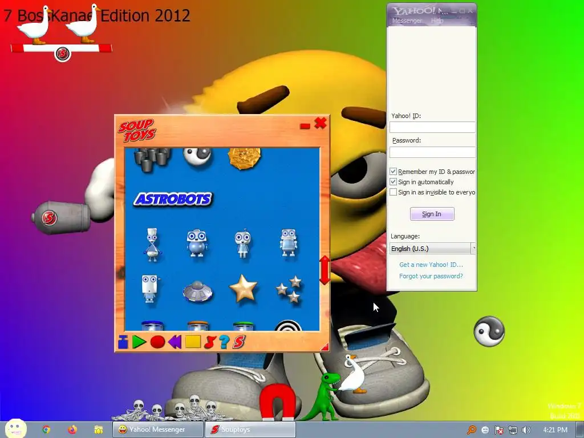
Task: Select the three small stars toy
Action: click(x=289, y=289)
